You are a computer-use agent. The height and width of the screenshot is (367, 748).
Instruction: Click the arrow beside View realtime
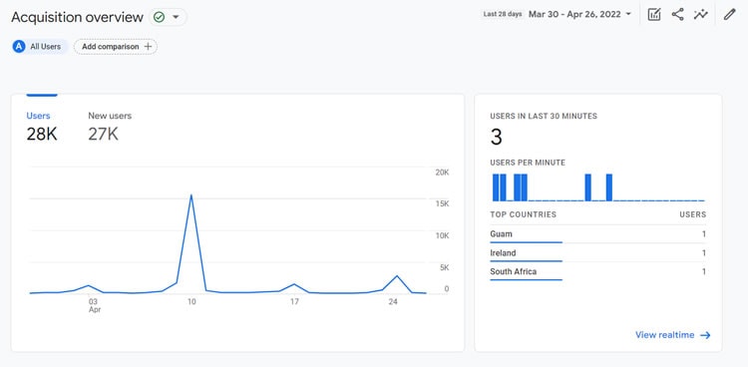point(705,335)
